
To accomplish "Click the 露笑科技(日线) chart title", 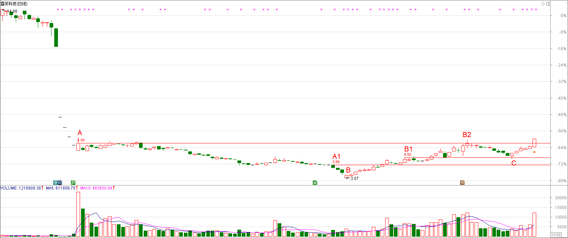I will (14, 4).
